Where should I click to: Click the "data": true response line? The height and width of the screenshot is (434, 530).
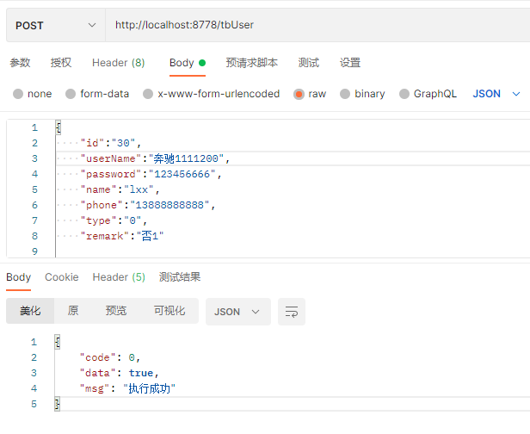point(119,373)
